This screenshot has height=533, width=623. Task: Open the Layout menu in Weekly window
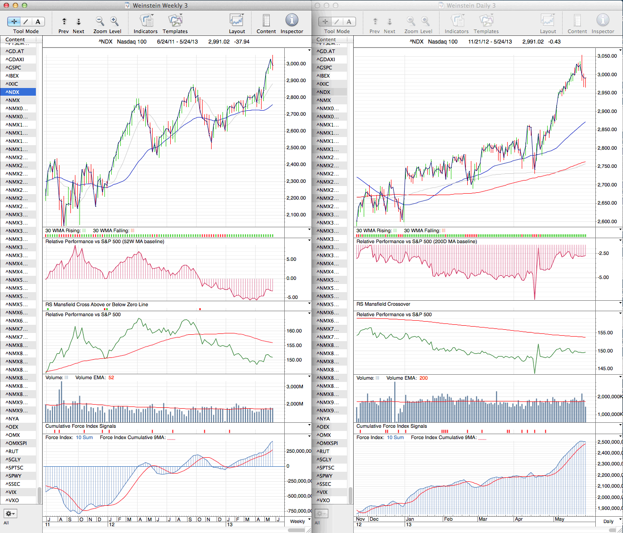coord(237,21)
